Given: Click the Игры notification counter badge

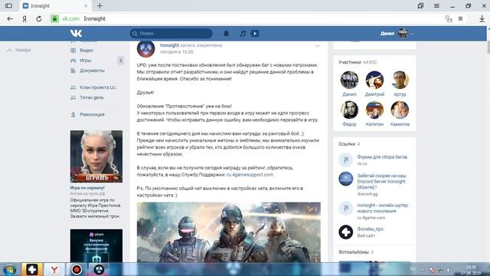Looking at the screenshot, I should pyautogui.click(x=120, y=61).
